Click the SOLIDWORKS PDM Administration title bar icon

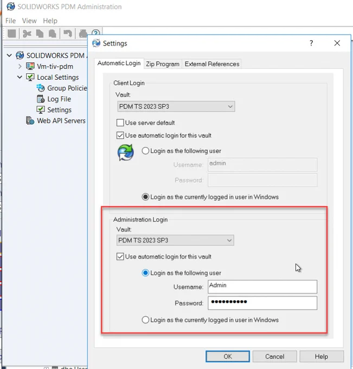tap(11, 7)
